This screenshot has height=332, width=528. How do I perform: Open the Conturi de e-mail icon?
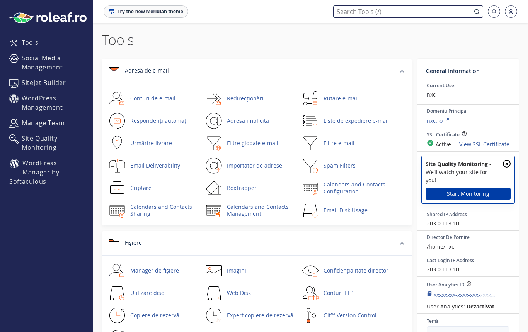(x=117, y=98)
